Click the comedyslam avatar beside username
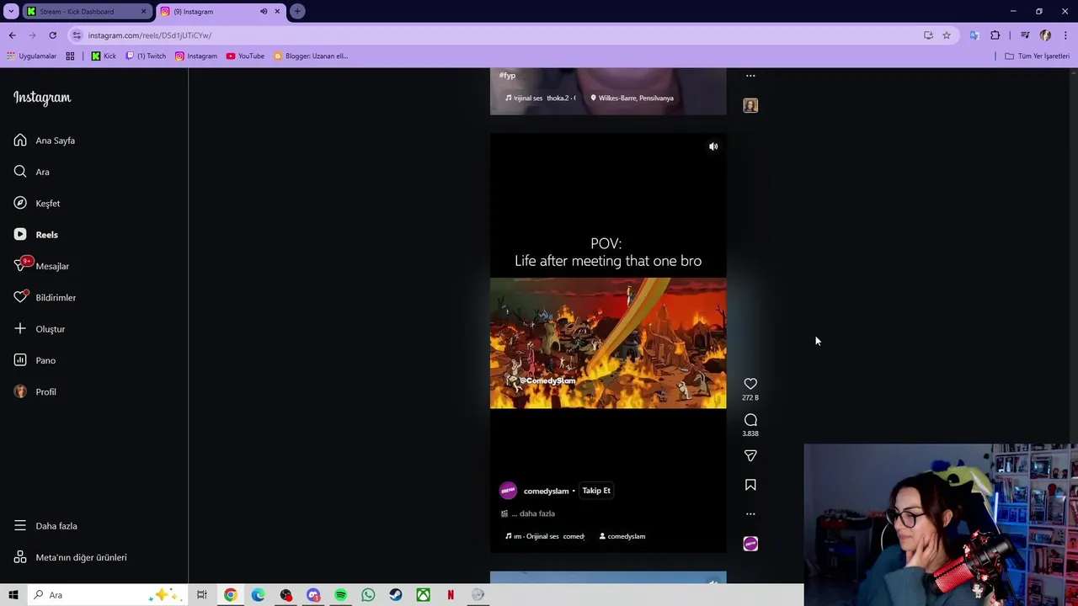Image resolution: width=1078 pixels, height=606 pixels. pos(508,491)
